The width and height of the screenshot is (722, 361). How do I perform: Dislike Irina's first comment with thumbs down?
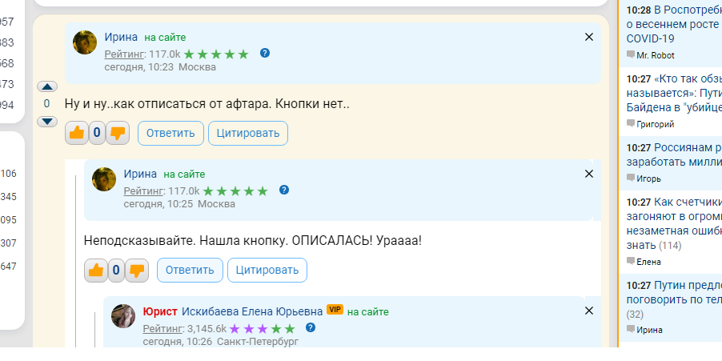[x=118, y=134]
